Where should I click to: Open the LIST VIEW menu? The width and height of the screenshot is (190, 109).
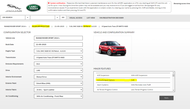tap(91, 18)
